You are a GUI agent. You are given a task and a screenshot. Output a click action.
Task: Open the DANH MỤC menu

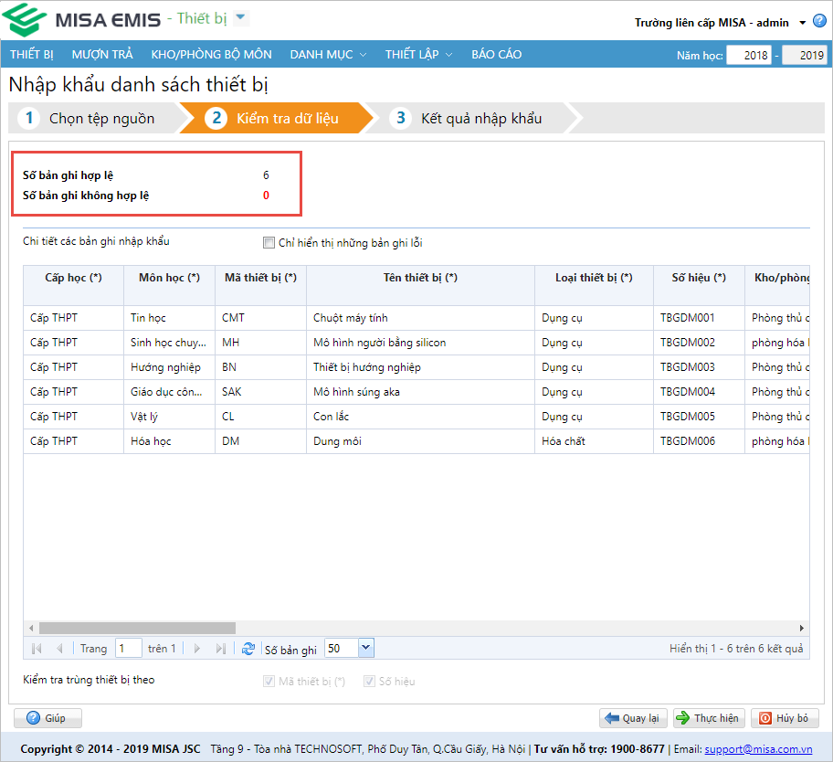[x=327, y=54]
